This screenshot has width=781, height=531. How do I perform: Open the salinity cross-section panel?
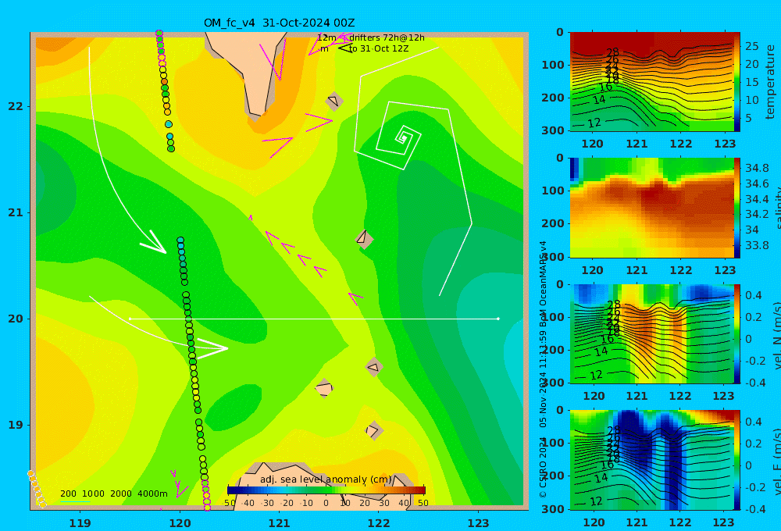point(651,208)
